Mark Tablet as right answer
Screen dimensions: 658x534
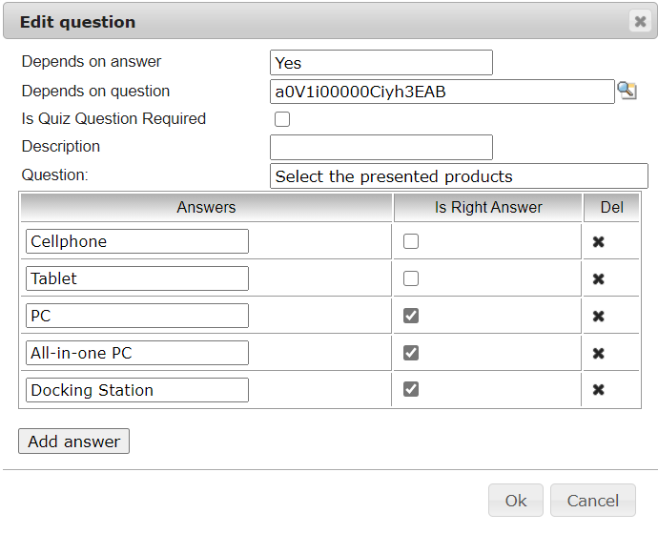click(x=411, y=279)
